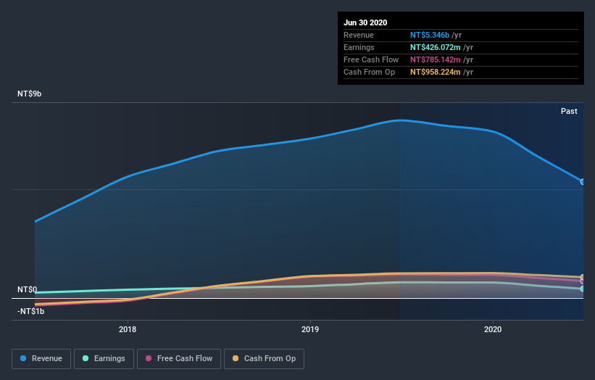Click the Jun 30 2020 tooltip date
The image size is (595, 380).
365,22
